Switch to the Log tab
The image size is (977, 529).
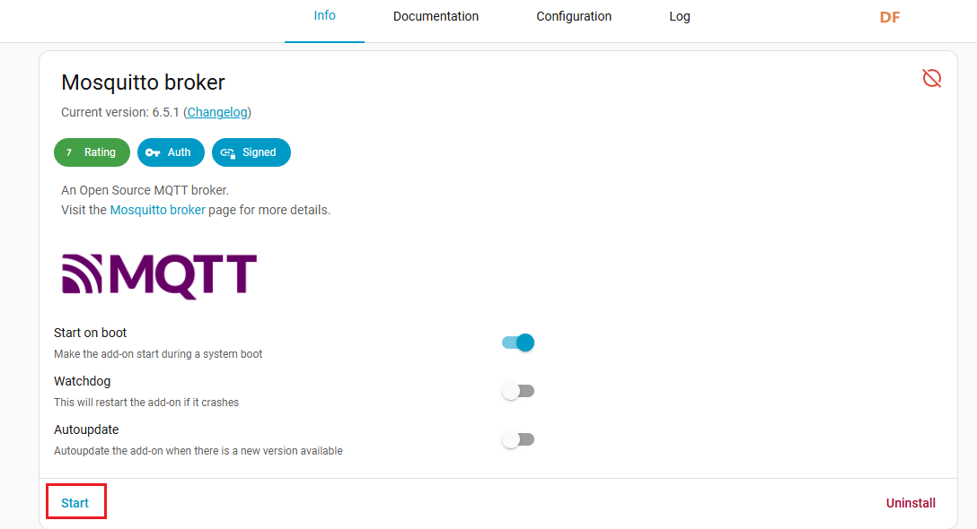click(x=680, y=17)
